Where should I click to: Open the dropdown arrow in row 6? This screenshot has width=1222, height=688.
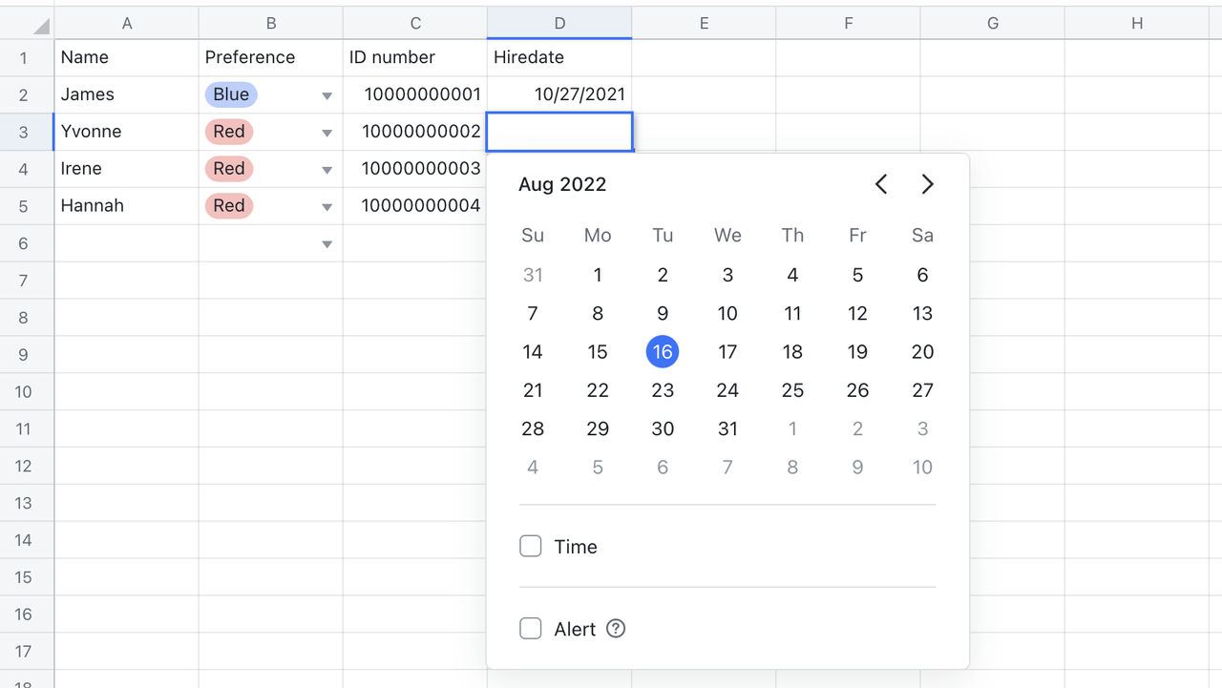click(x=327, y=244)
